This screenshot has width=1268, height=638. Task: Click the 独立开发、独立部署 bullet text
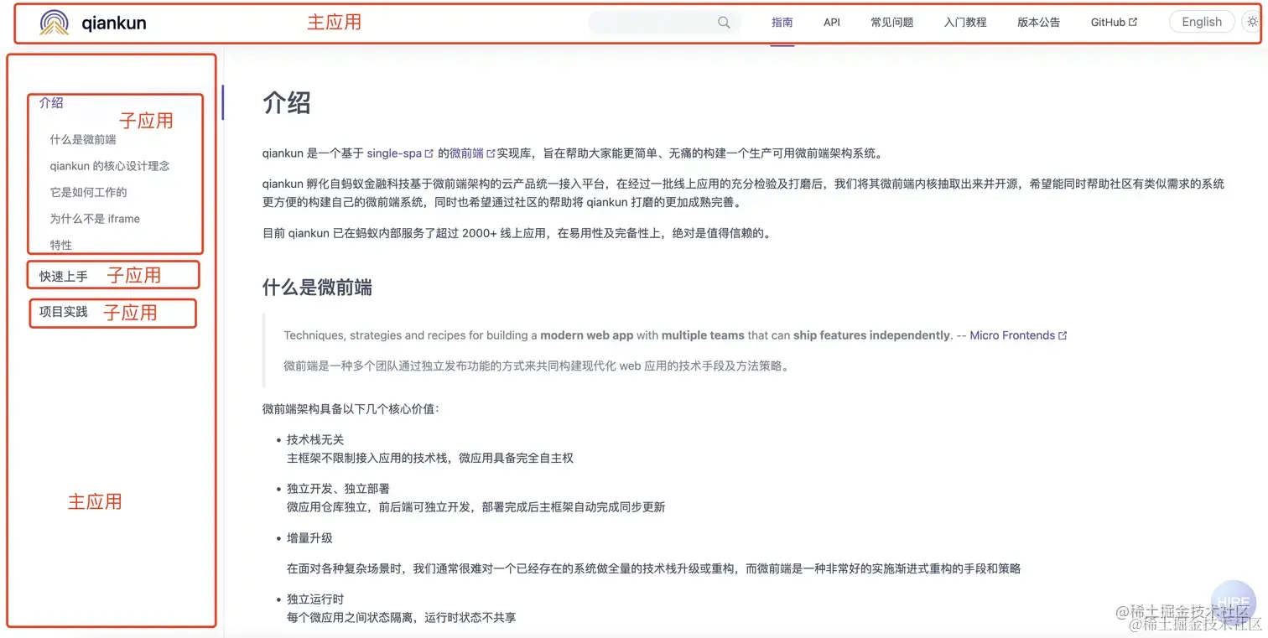tap(338, 489)
